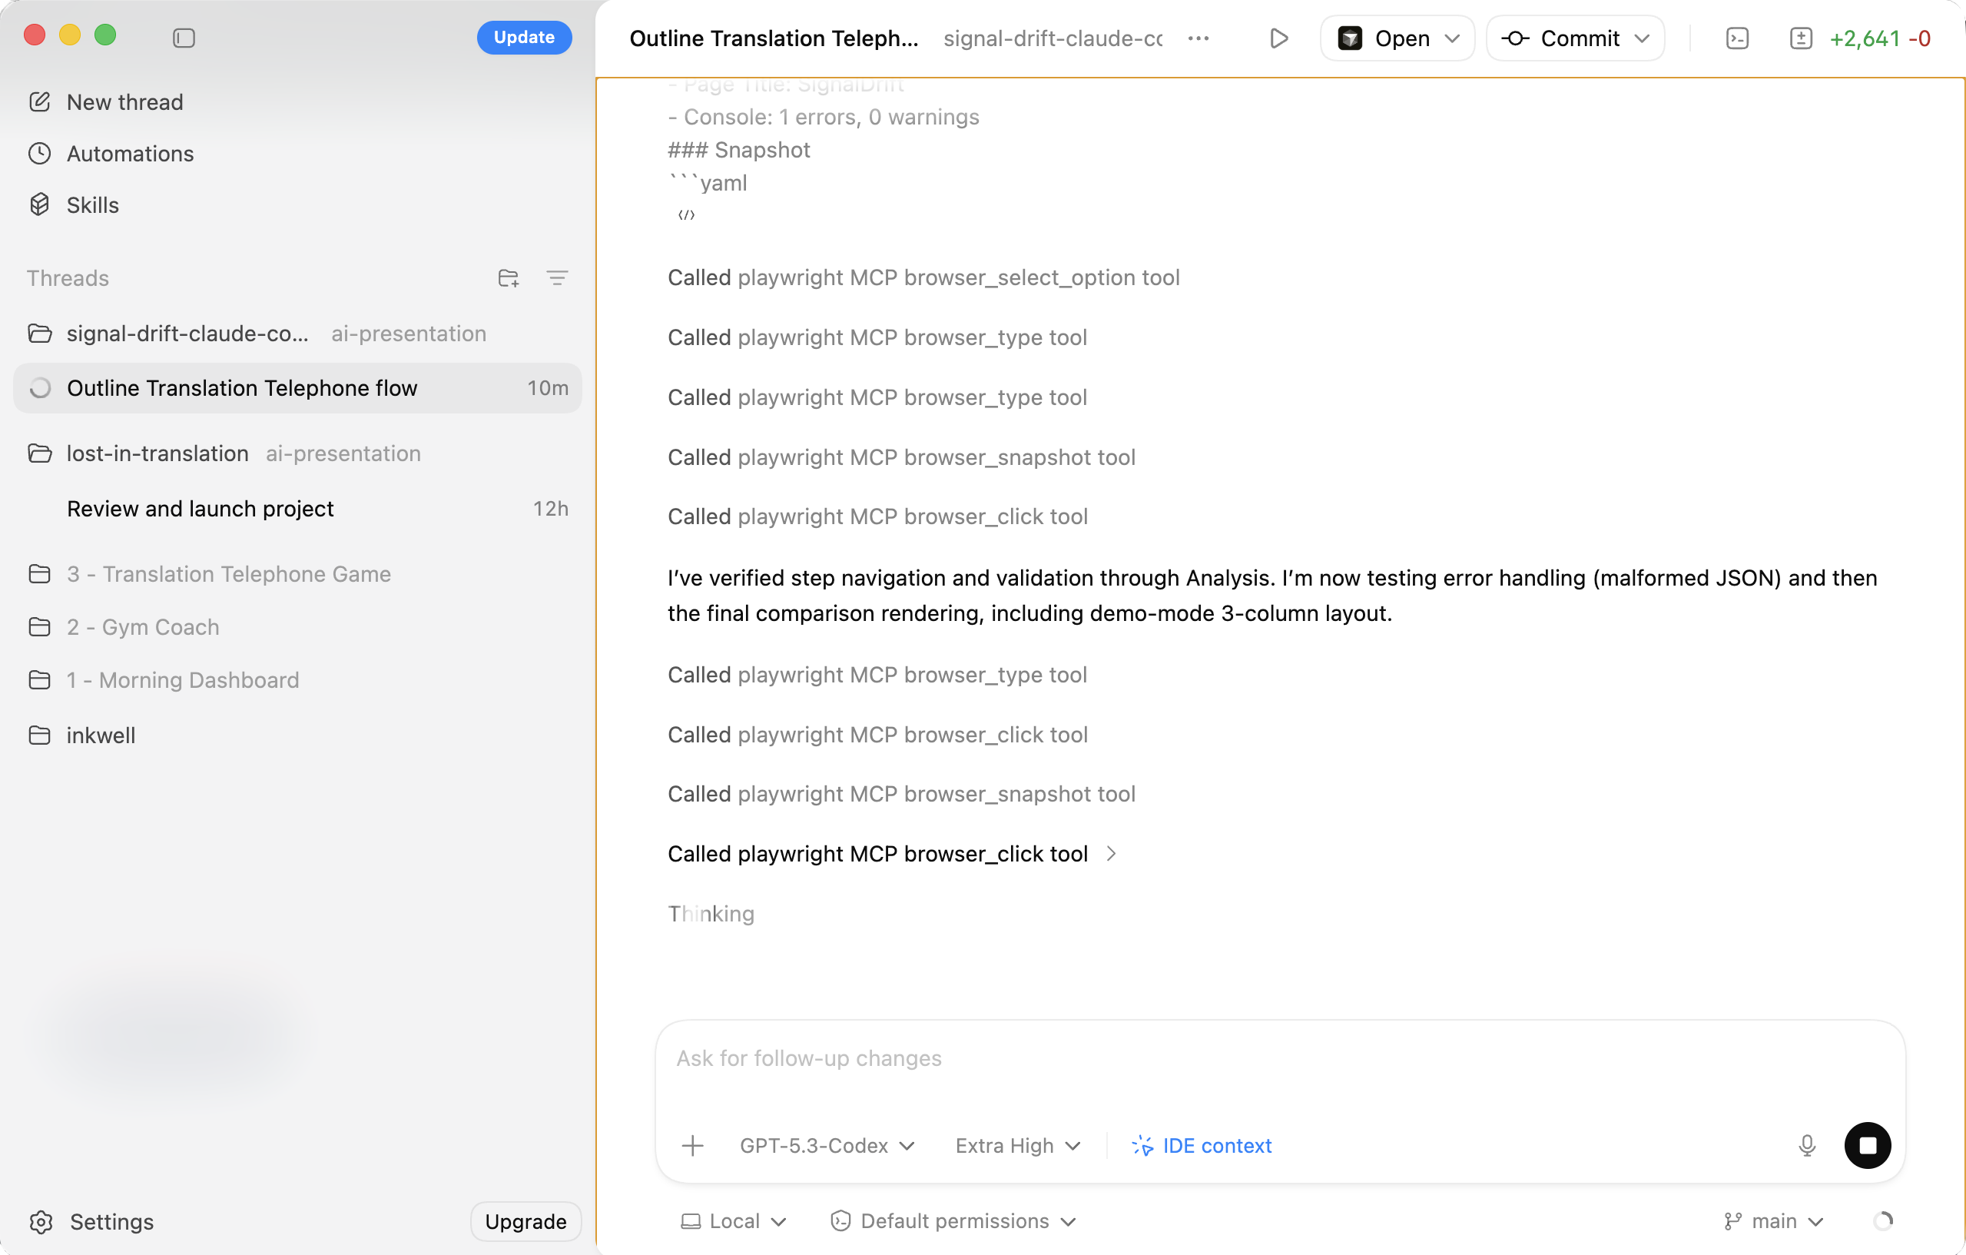The width and height of the screenshot is (1966, 1255).
Task: Click the plus attach icon
Action: click(692, 1146)
